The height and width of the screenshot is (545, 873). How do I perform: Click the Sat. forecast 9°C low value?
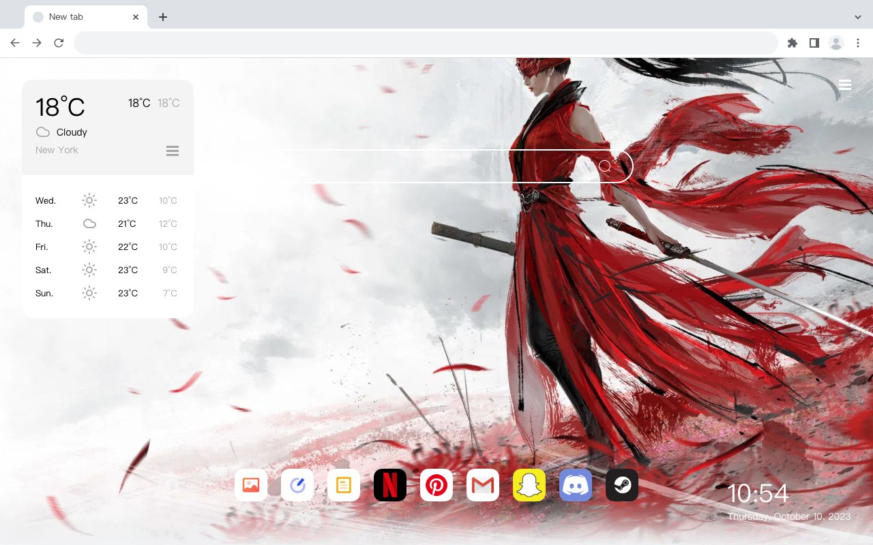click(170, 270)
